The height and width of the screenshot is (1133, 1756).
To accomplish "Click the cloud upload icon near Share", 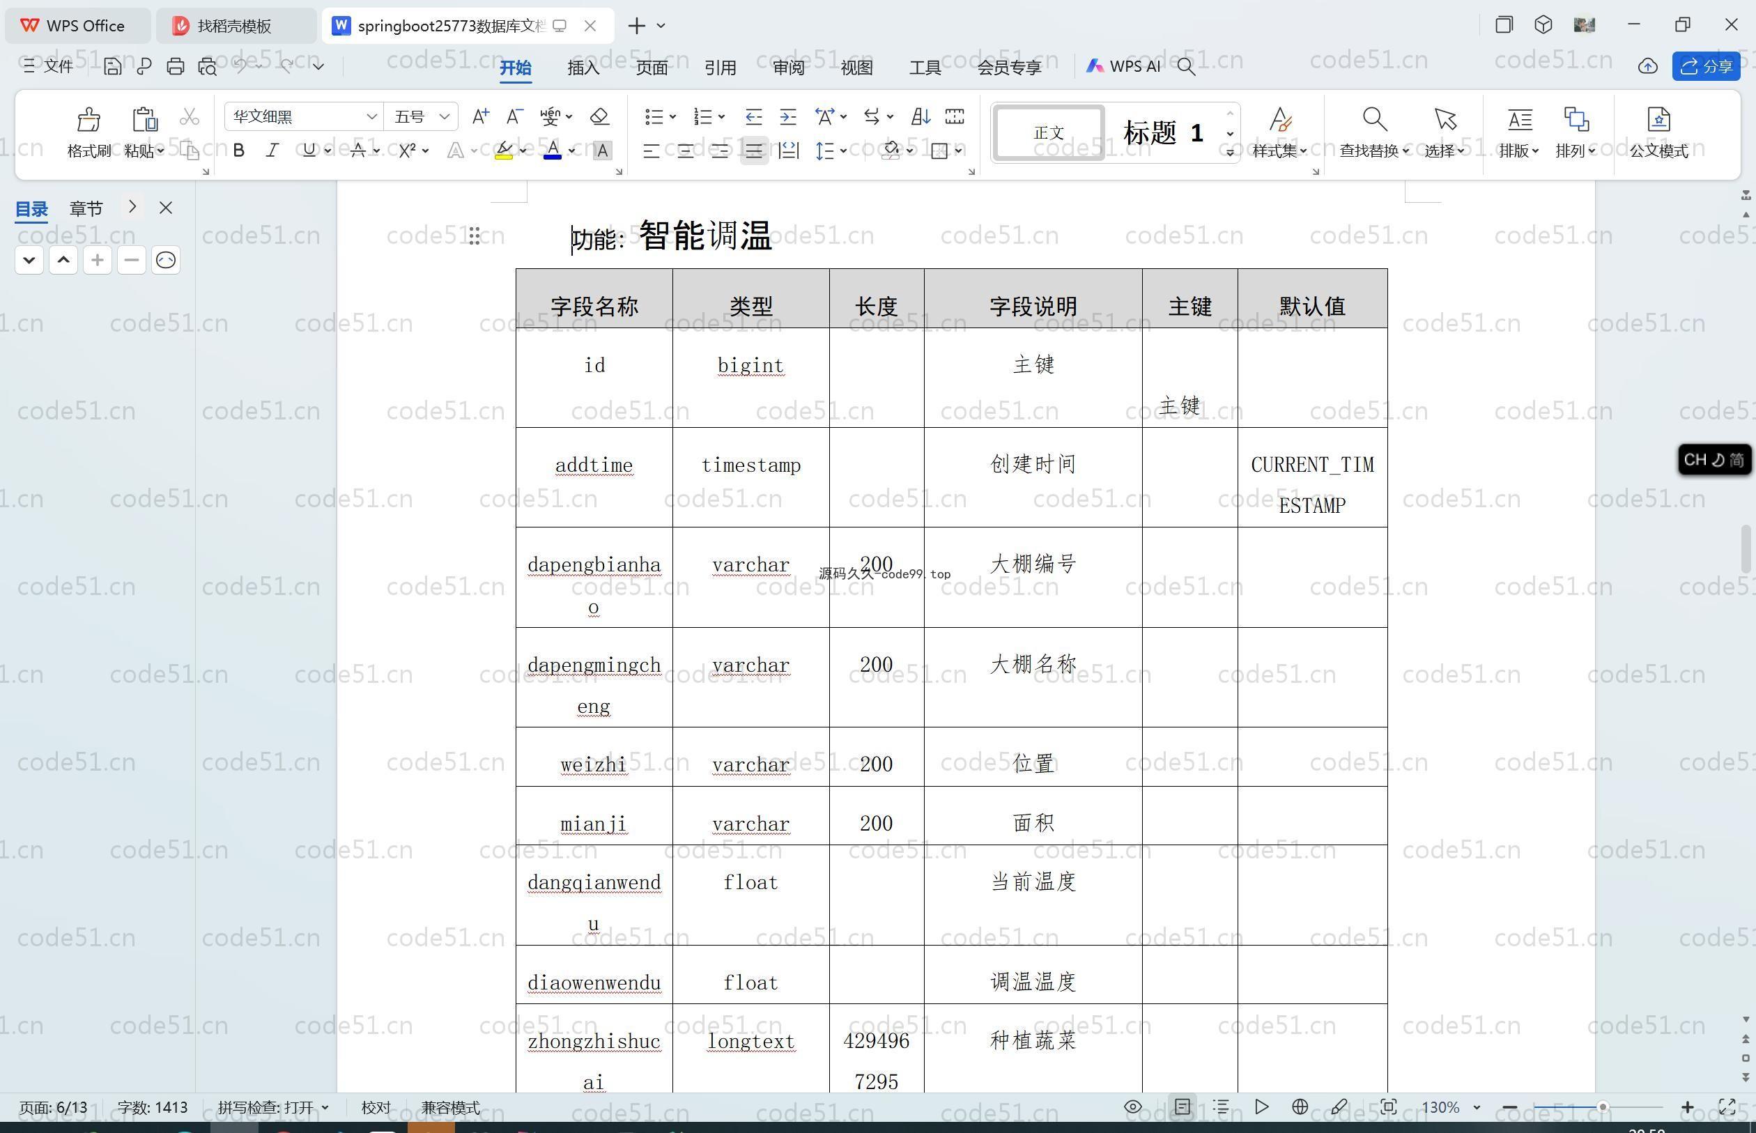I will point(1647,66).
